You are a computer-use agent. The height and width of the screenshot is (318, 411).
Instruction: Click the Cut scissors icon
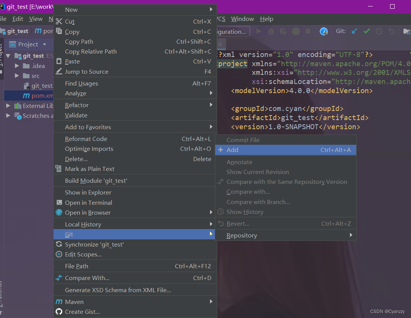[x=59, y=21]
